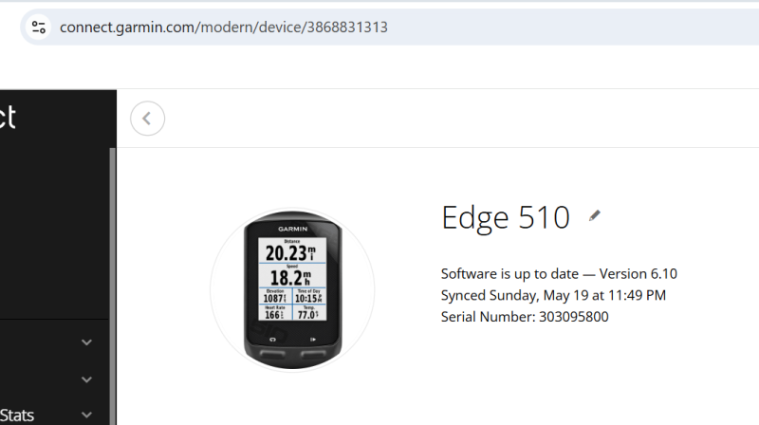The height and width of the screenshot is (425, 759).
Task: Click the lap icon on device image
Action: click(272, 340)
